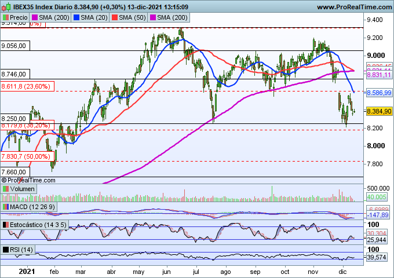Click the 100 scale label in RSI panel
Image resolution: width=394 pixels, height=278 pixels.
click(373, 250)
